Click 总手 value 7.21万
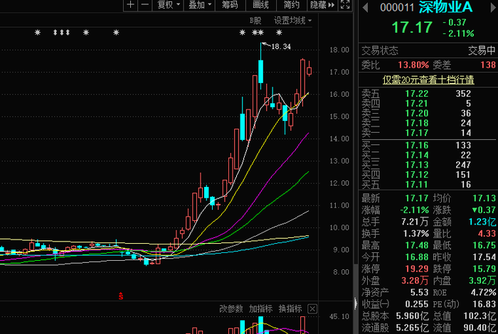This screenshot has width=498, height=334. [415, 222]
